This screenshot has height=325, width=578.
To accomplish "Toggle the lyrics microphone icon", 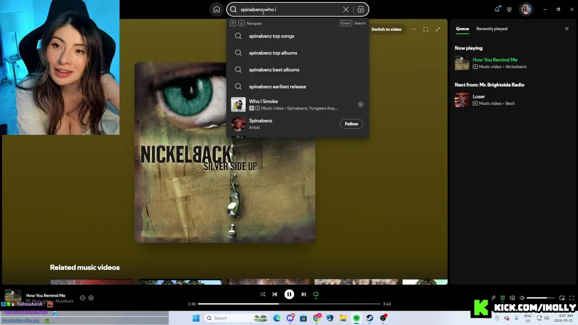I will 493,298.
